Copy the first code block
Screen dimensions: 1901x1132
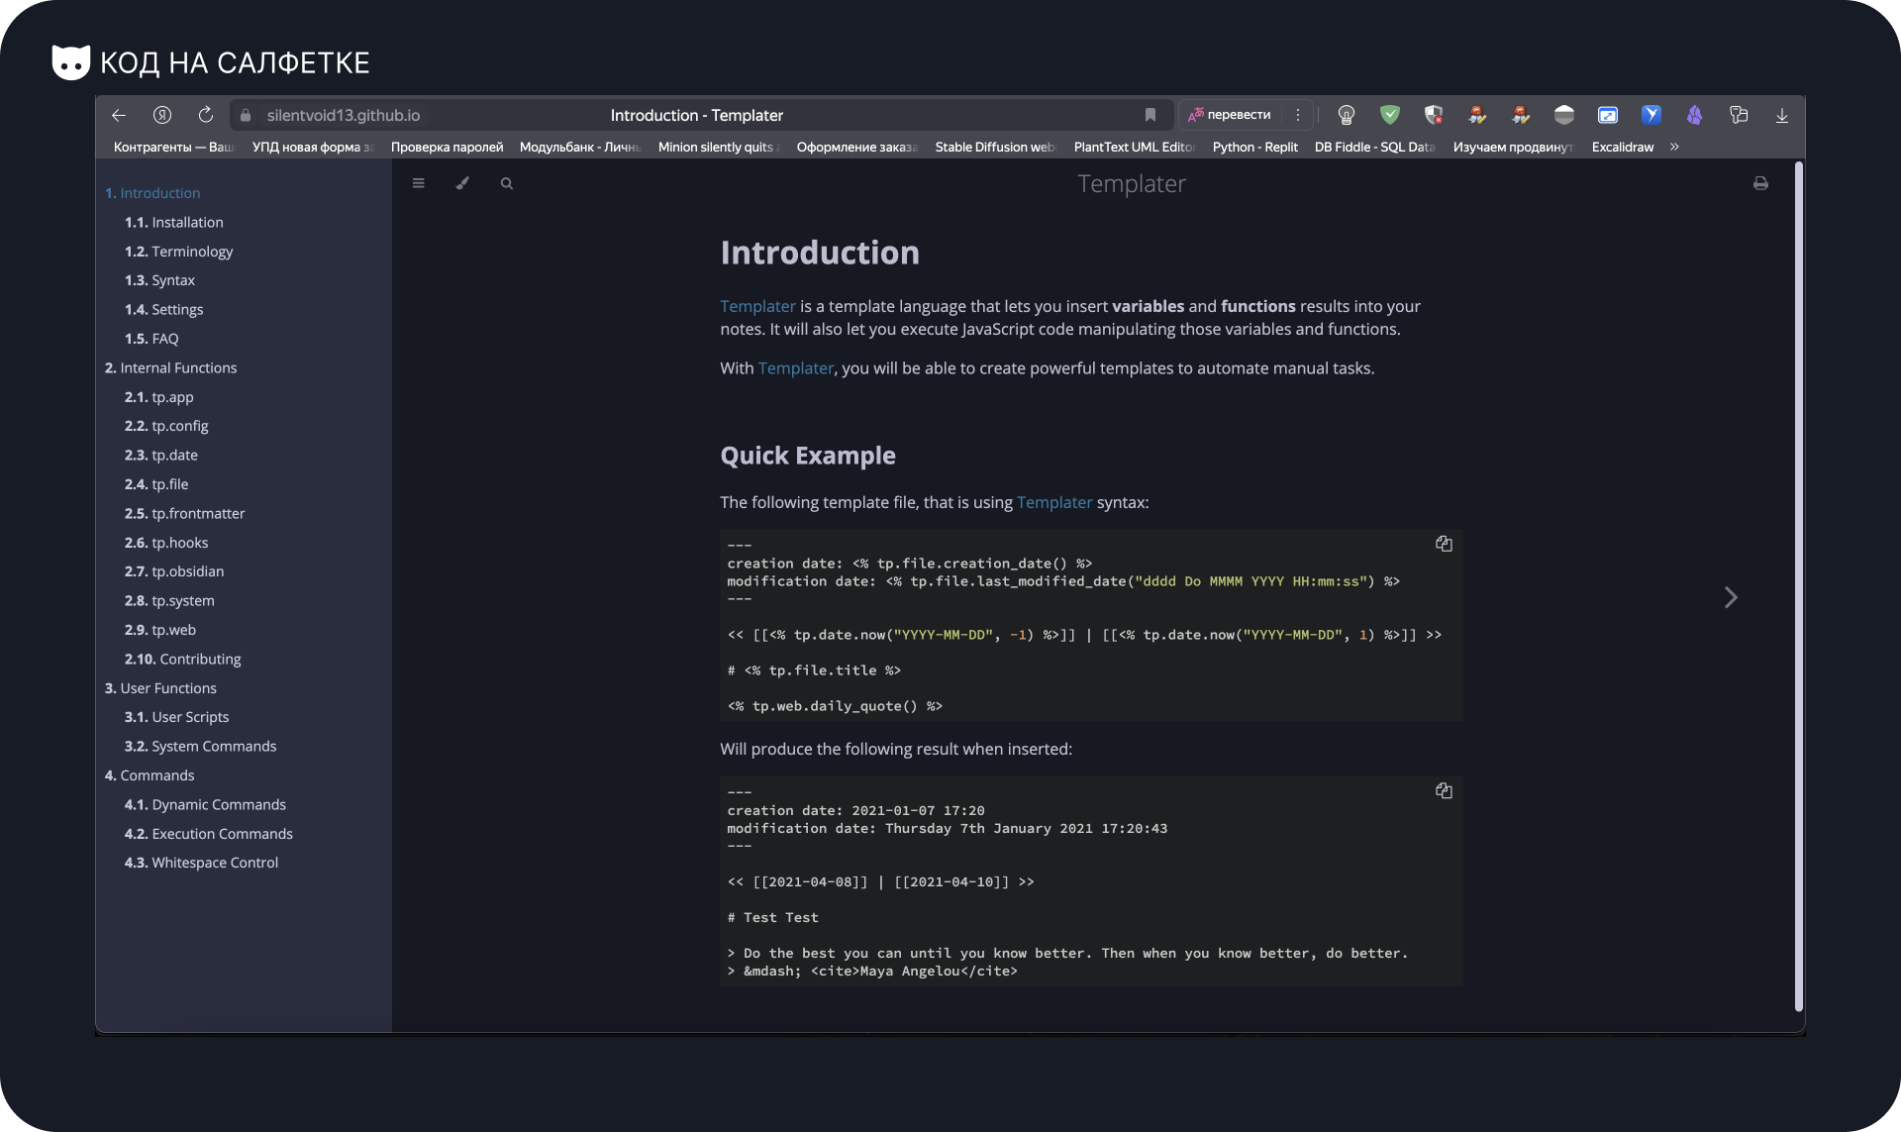(x=1444, y=544)
